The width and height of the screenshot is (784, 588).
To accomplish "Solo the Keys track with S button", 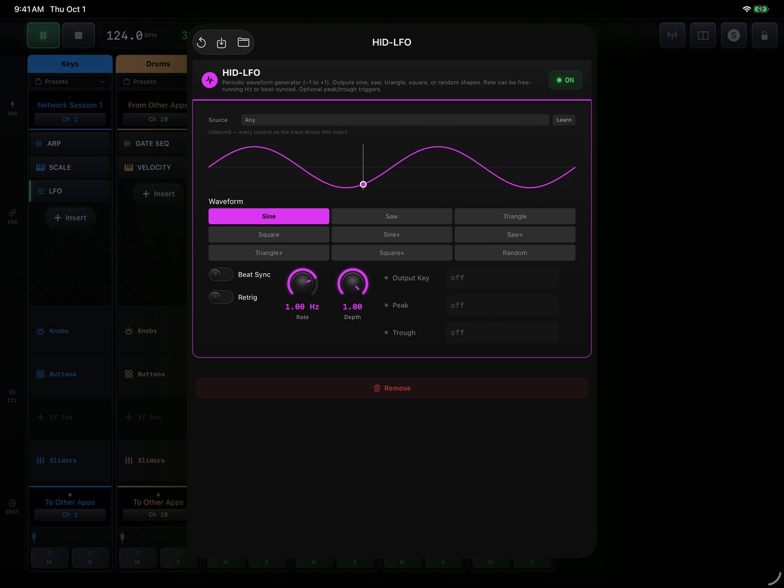I will [x=90, y=558].
